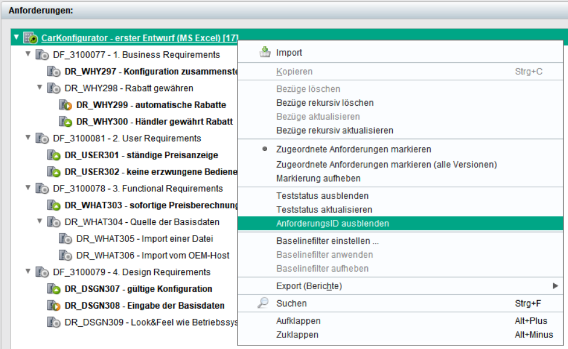Select row DR_USER301 - ständige Preisanzeige

click(141, 155)
